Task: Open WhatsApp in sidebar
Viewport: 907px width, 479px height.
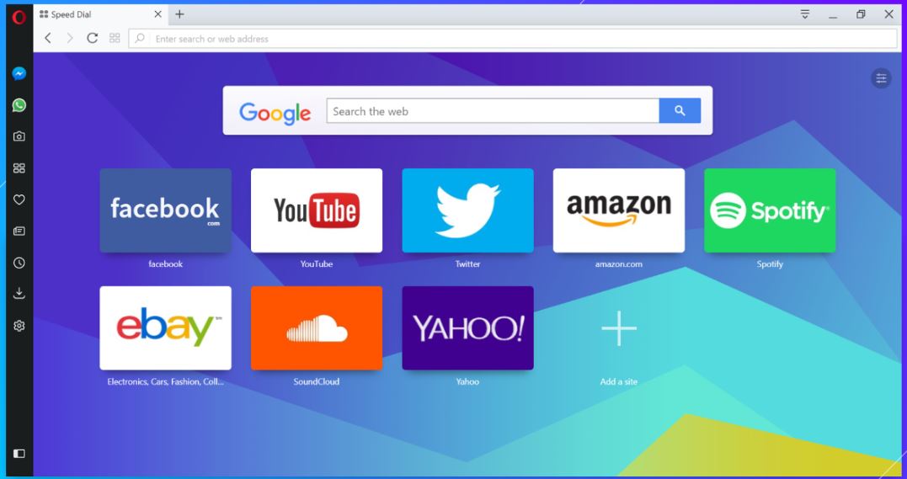Action: coord(19,104)
